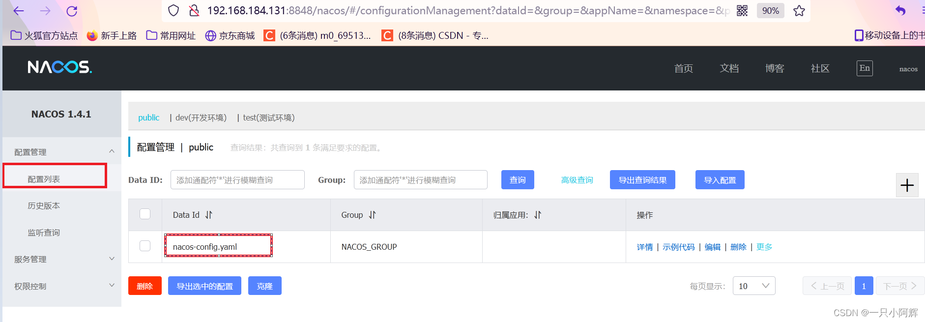Sort by 归属应用 column arrows
Screen dimensions: 925x322
[x=538, y=215]
